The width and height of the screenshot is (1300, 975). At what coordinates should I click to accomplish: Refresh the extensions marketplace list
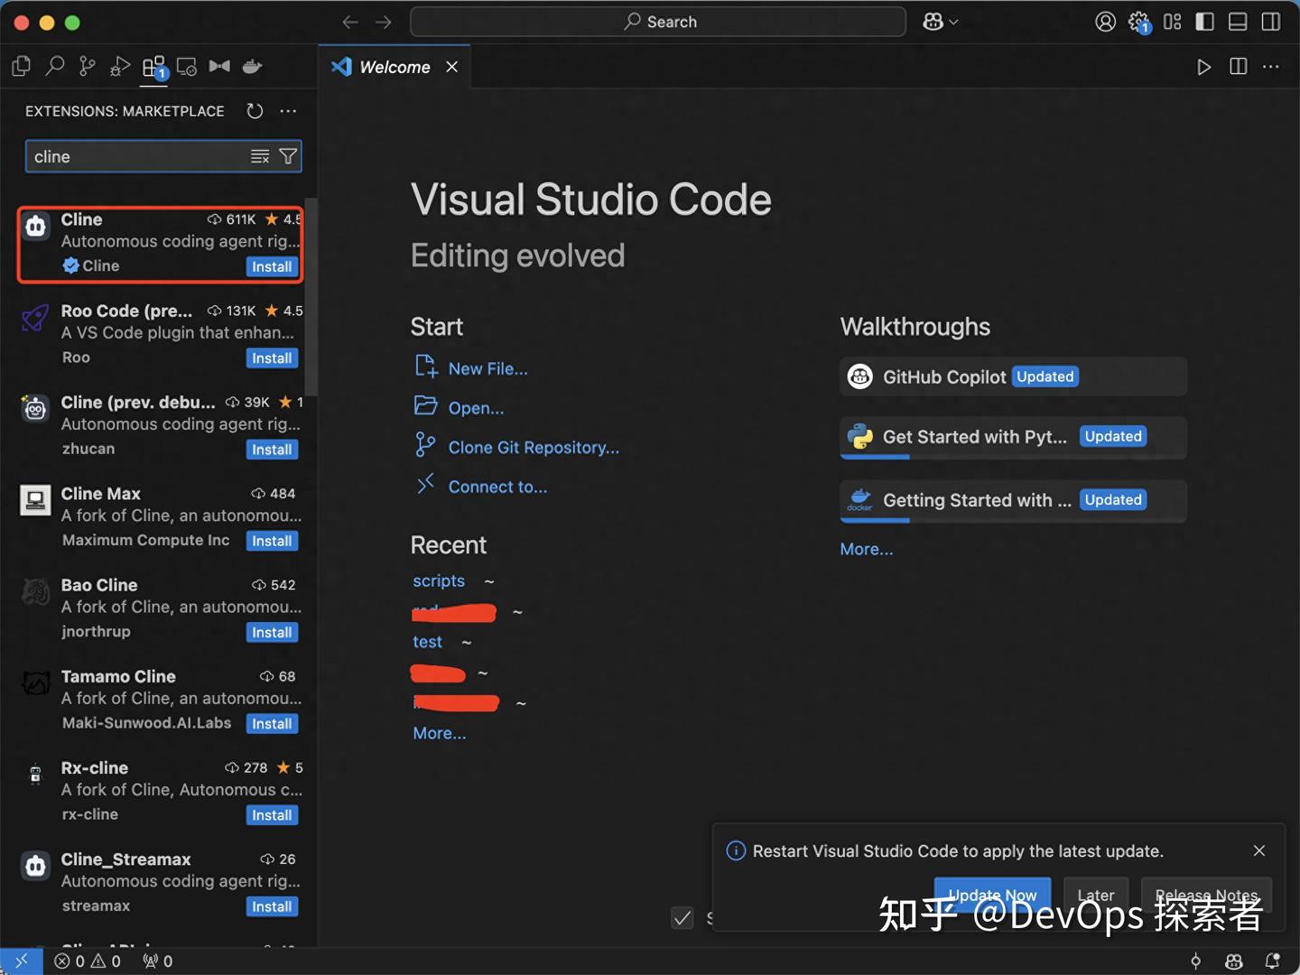pyautogui.click(x=255, y=111)
